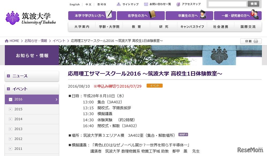The image size is (267, 156).
Task: Open the 国際交流 menu
Action: [x=248, y=27]
